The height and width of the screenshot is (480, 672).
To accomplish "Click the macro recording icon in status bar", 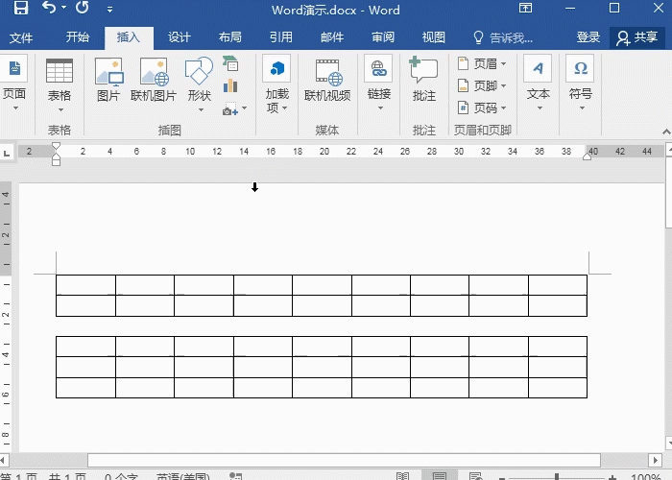I will pyautogui.click(x=235, y=476).
